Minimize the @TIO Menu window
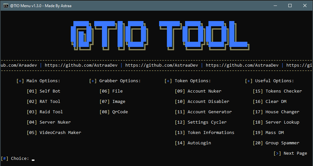This screenshot has height=166, width=313. (x=275, y=6)
